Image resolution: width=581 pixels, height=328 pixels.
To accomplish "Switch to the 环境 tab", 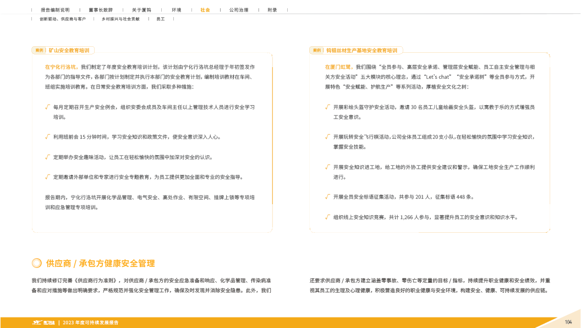I will 176,10.
